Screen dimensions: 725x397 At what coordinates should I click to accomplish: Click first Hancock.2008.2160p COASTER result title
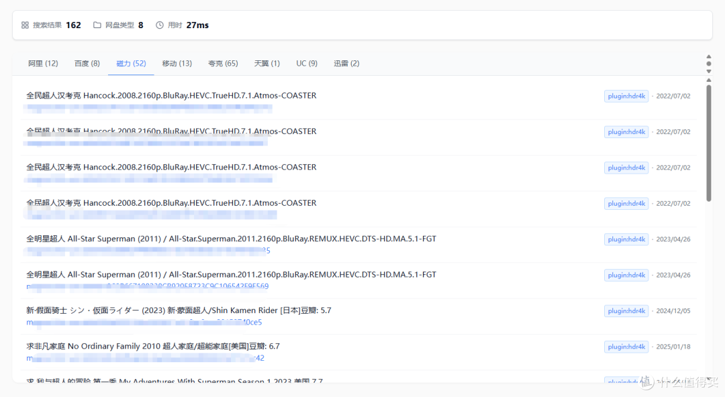pos(171,96)
